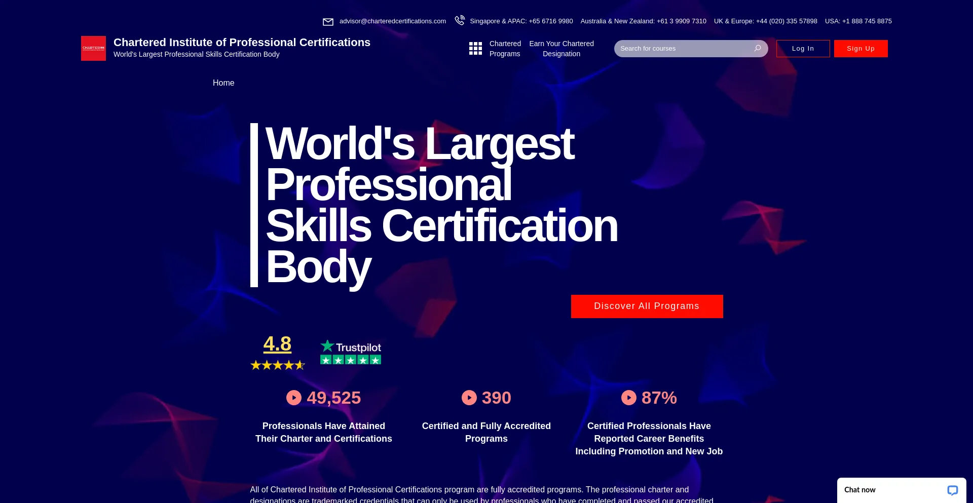Click "Reported Career Benefits" caption text
The height and width of the screenshot is (503, 973).
[649, 439]
